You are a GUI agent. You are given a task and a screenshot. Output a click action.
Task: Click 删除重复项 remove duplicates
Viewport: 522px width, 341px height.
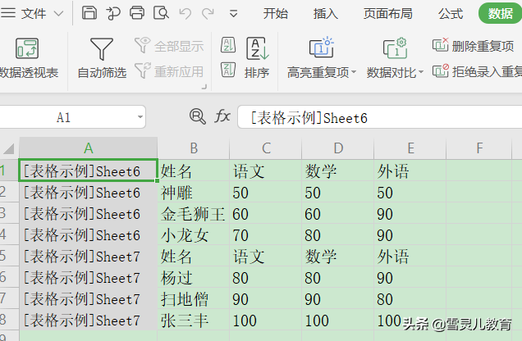click(x=473, y=46)
